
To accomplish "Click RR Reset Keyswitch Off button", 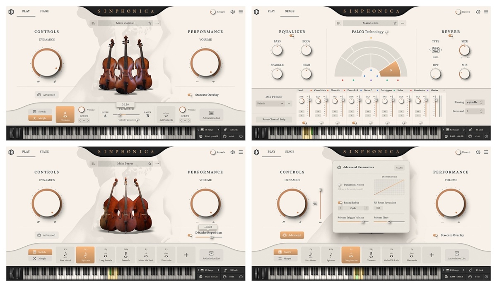I will pos(378,208).
